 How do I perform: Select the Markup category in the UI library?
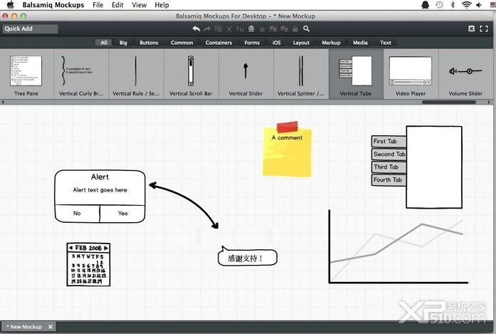[x=331, y=43]
